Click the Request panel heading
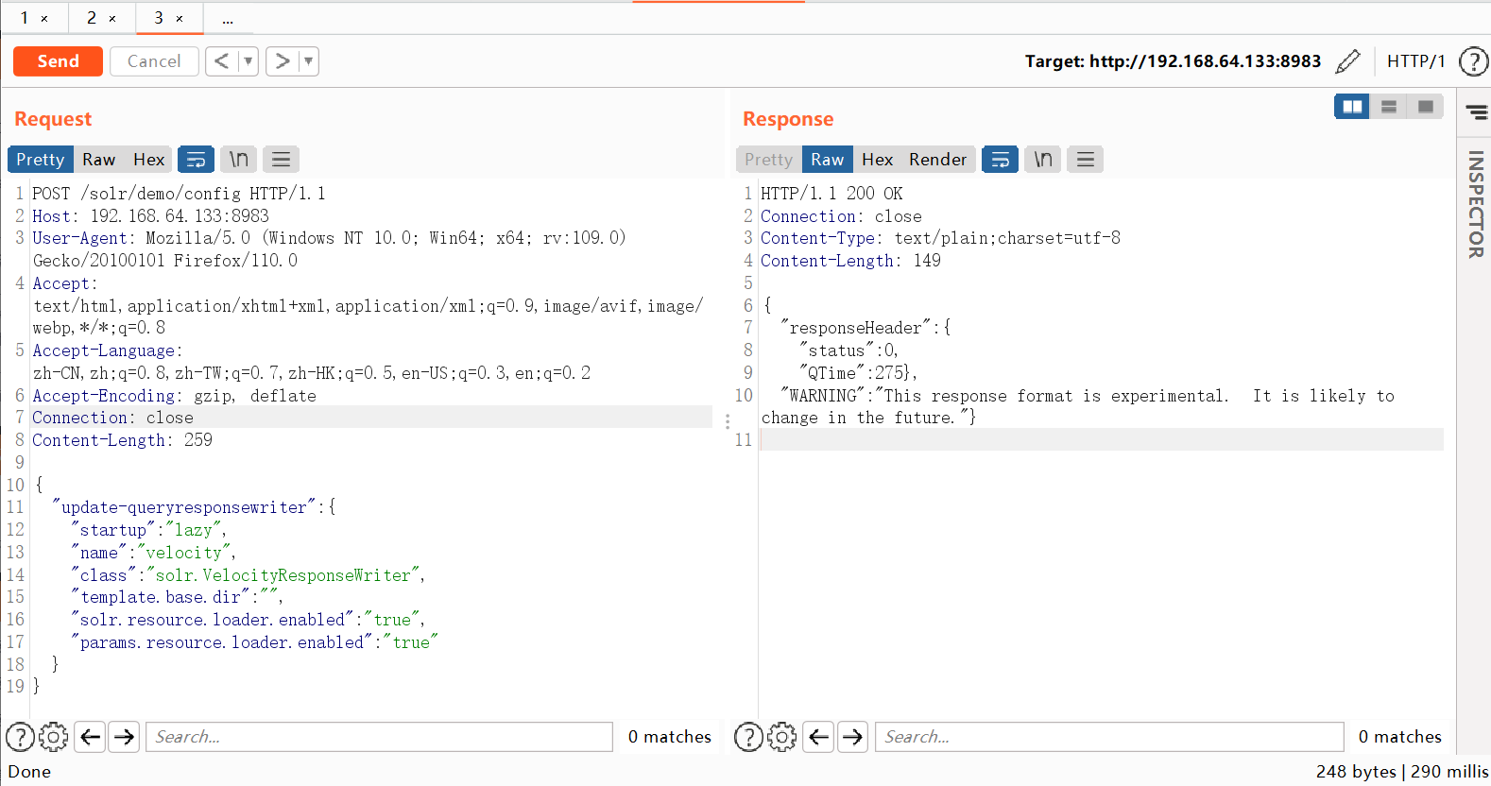 [x=53, y=119]
